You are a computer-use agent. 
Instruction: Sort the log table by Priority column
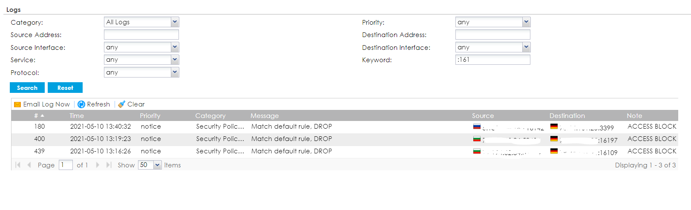pos(150,116)
